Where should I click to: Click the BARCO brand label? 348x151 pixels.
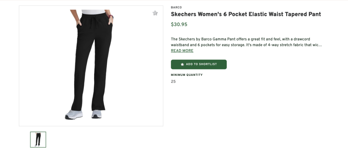(176, 7)
